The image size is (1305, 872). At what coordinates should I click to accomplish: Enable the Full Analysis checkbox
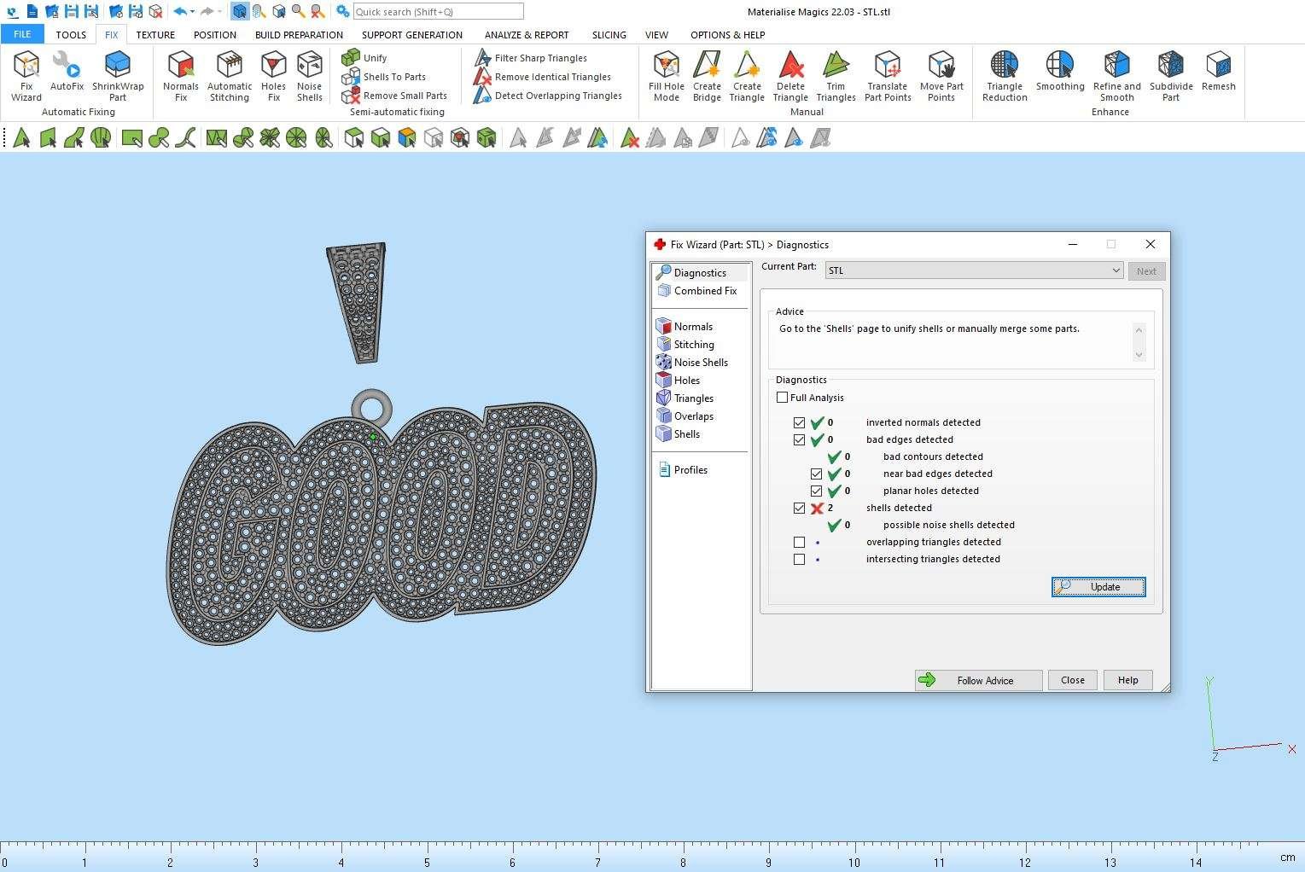click(783, 398)
